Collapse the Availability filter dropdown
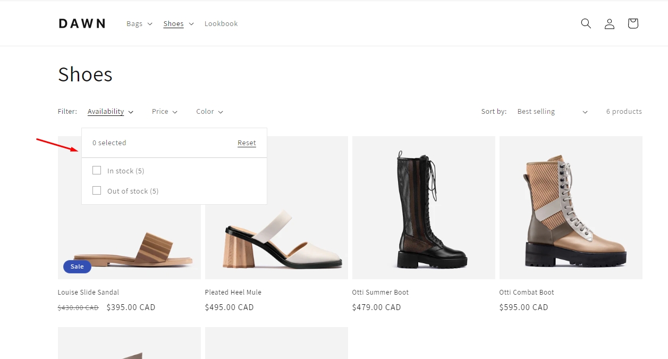Image resolution: width=668 pixels, height=359 pixels. 110,112
